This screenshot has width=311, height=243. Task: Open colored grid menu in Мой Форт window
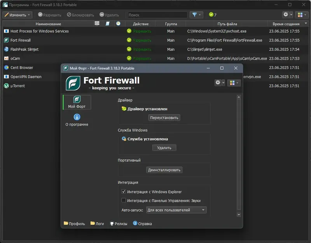pos(234,83)
